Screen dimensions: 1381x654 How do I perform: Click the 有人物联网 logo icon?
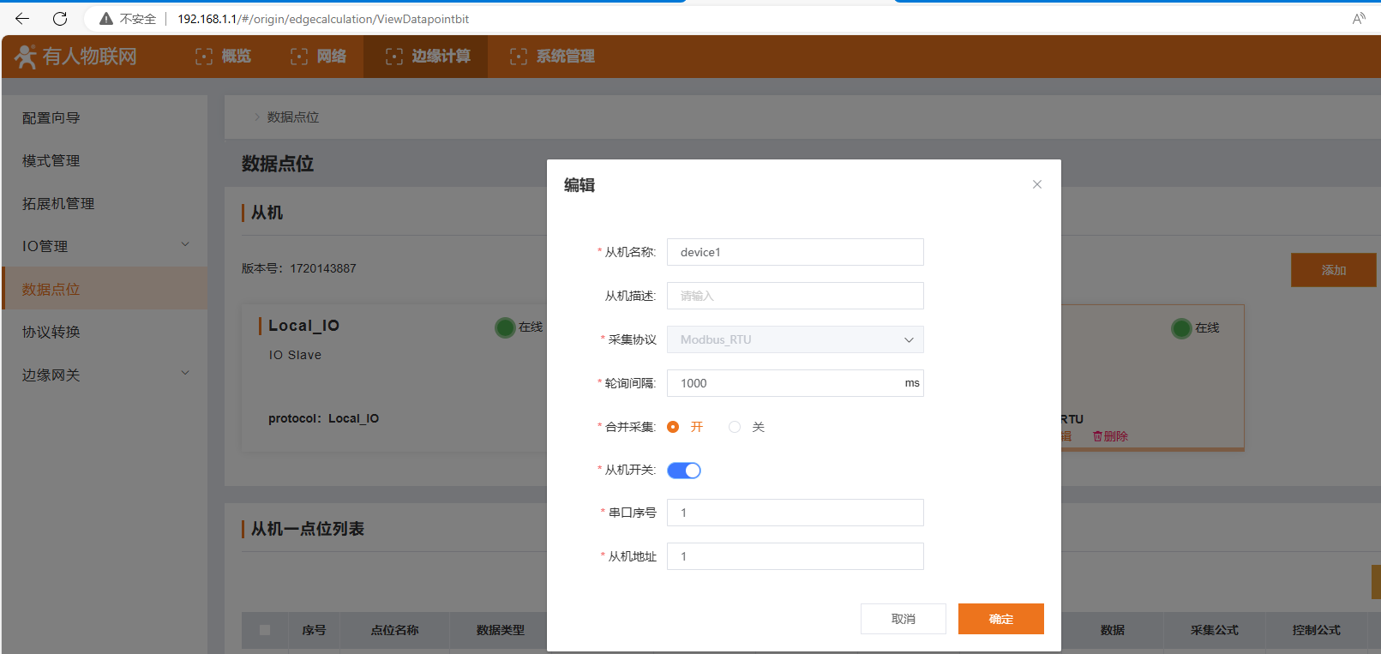pos(26,57)
